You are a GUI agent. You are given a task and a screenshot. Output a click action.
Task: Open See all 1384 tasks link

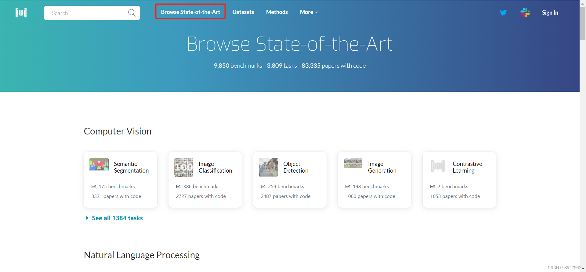coord(117,218)
